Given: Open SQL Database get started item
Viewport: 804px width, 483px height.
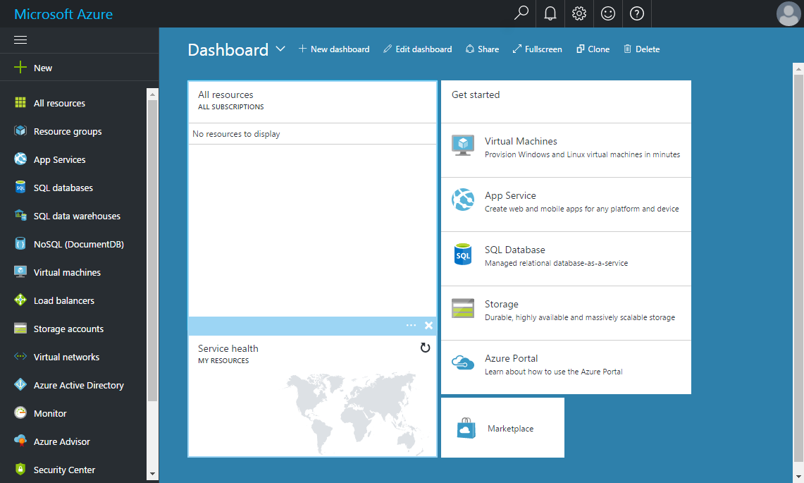Looking at the screenshot, I should (566, 259).
